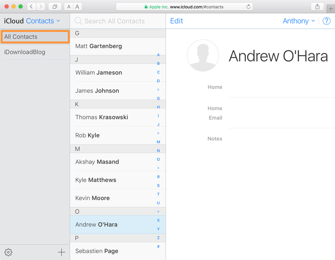This screenshot has height=260, width=335.
Task: Jump to letter R in the index
Action: (x=158, y=177)
